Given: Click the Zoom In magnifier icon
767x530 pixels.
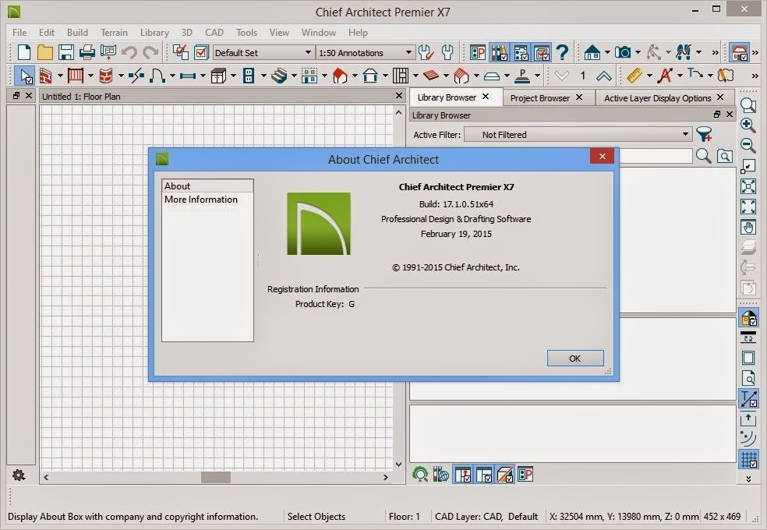Looking at the screenshot, I should [748, 125].
